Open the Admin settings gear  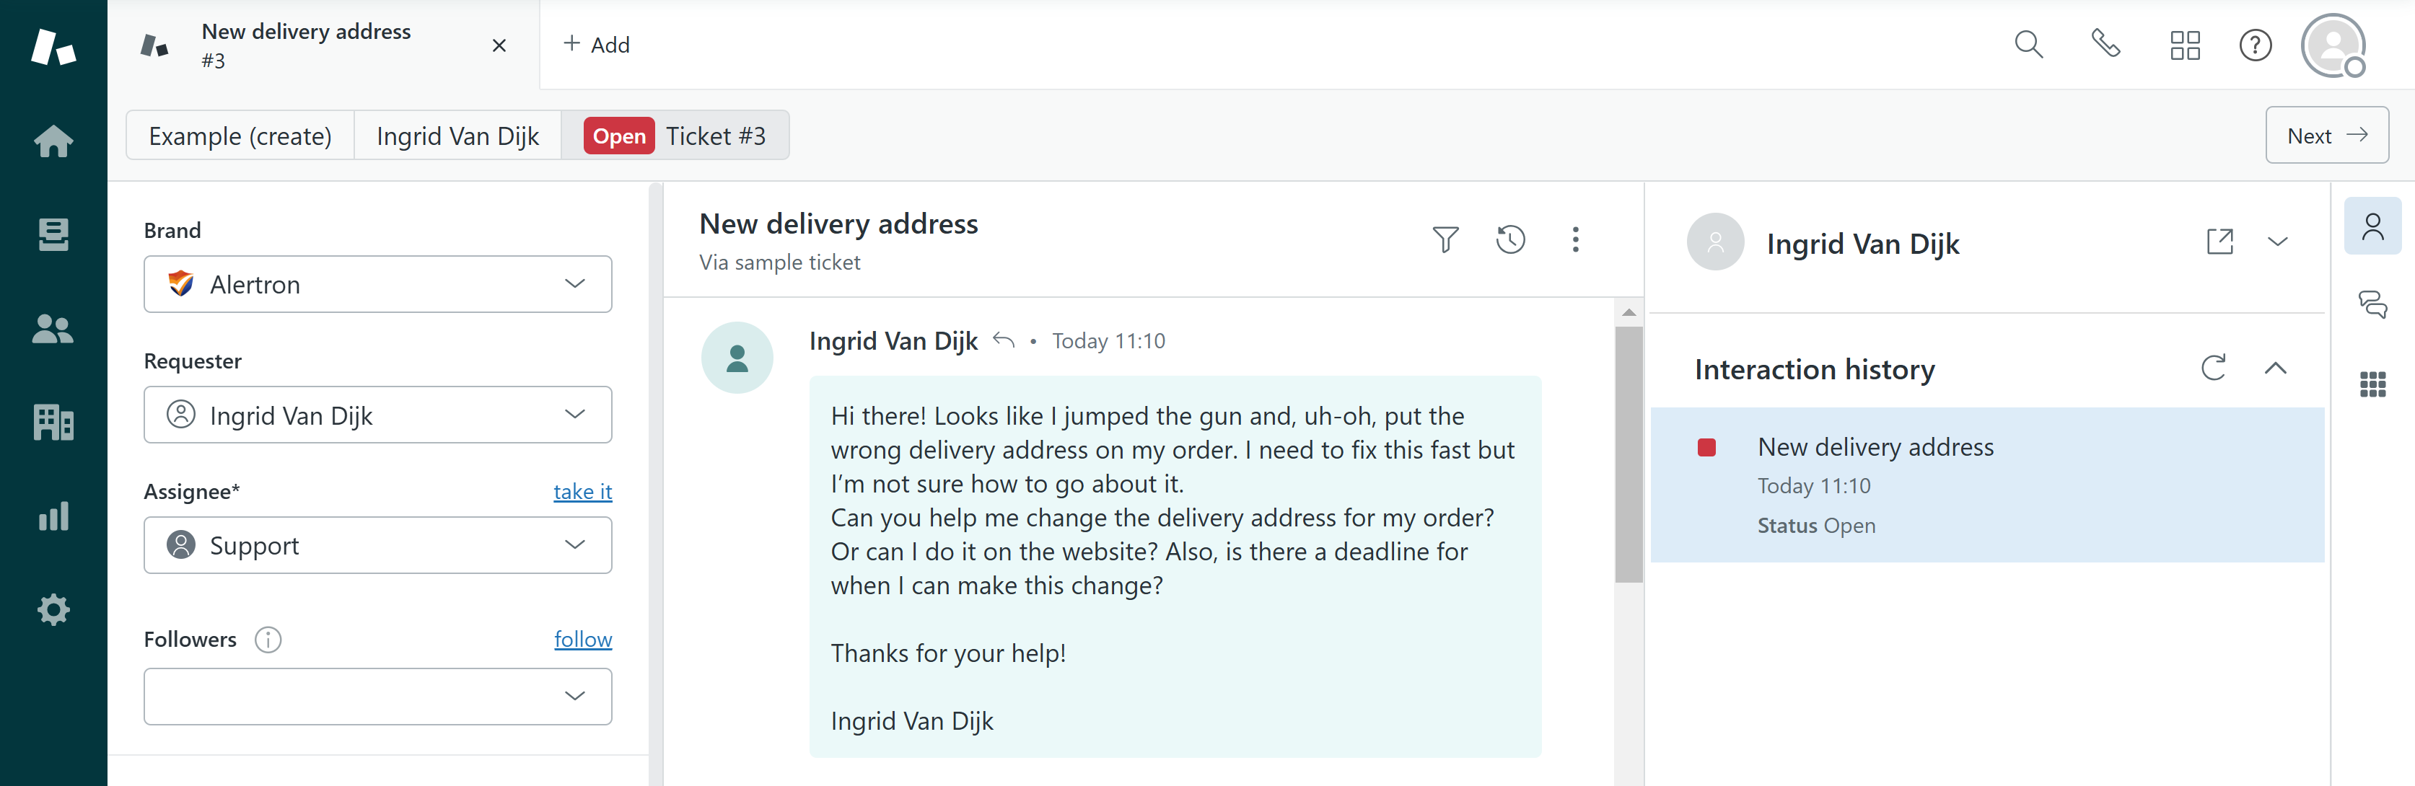pyautogui.click(x=53, y=609)
